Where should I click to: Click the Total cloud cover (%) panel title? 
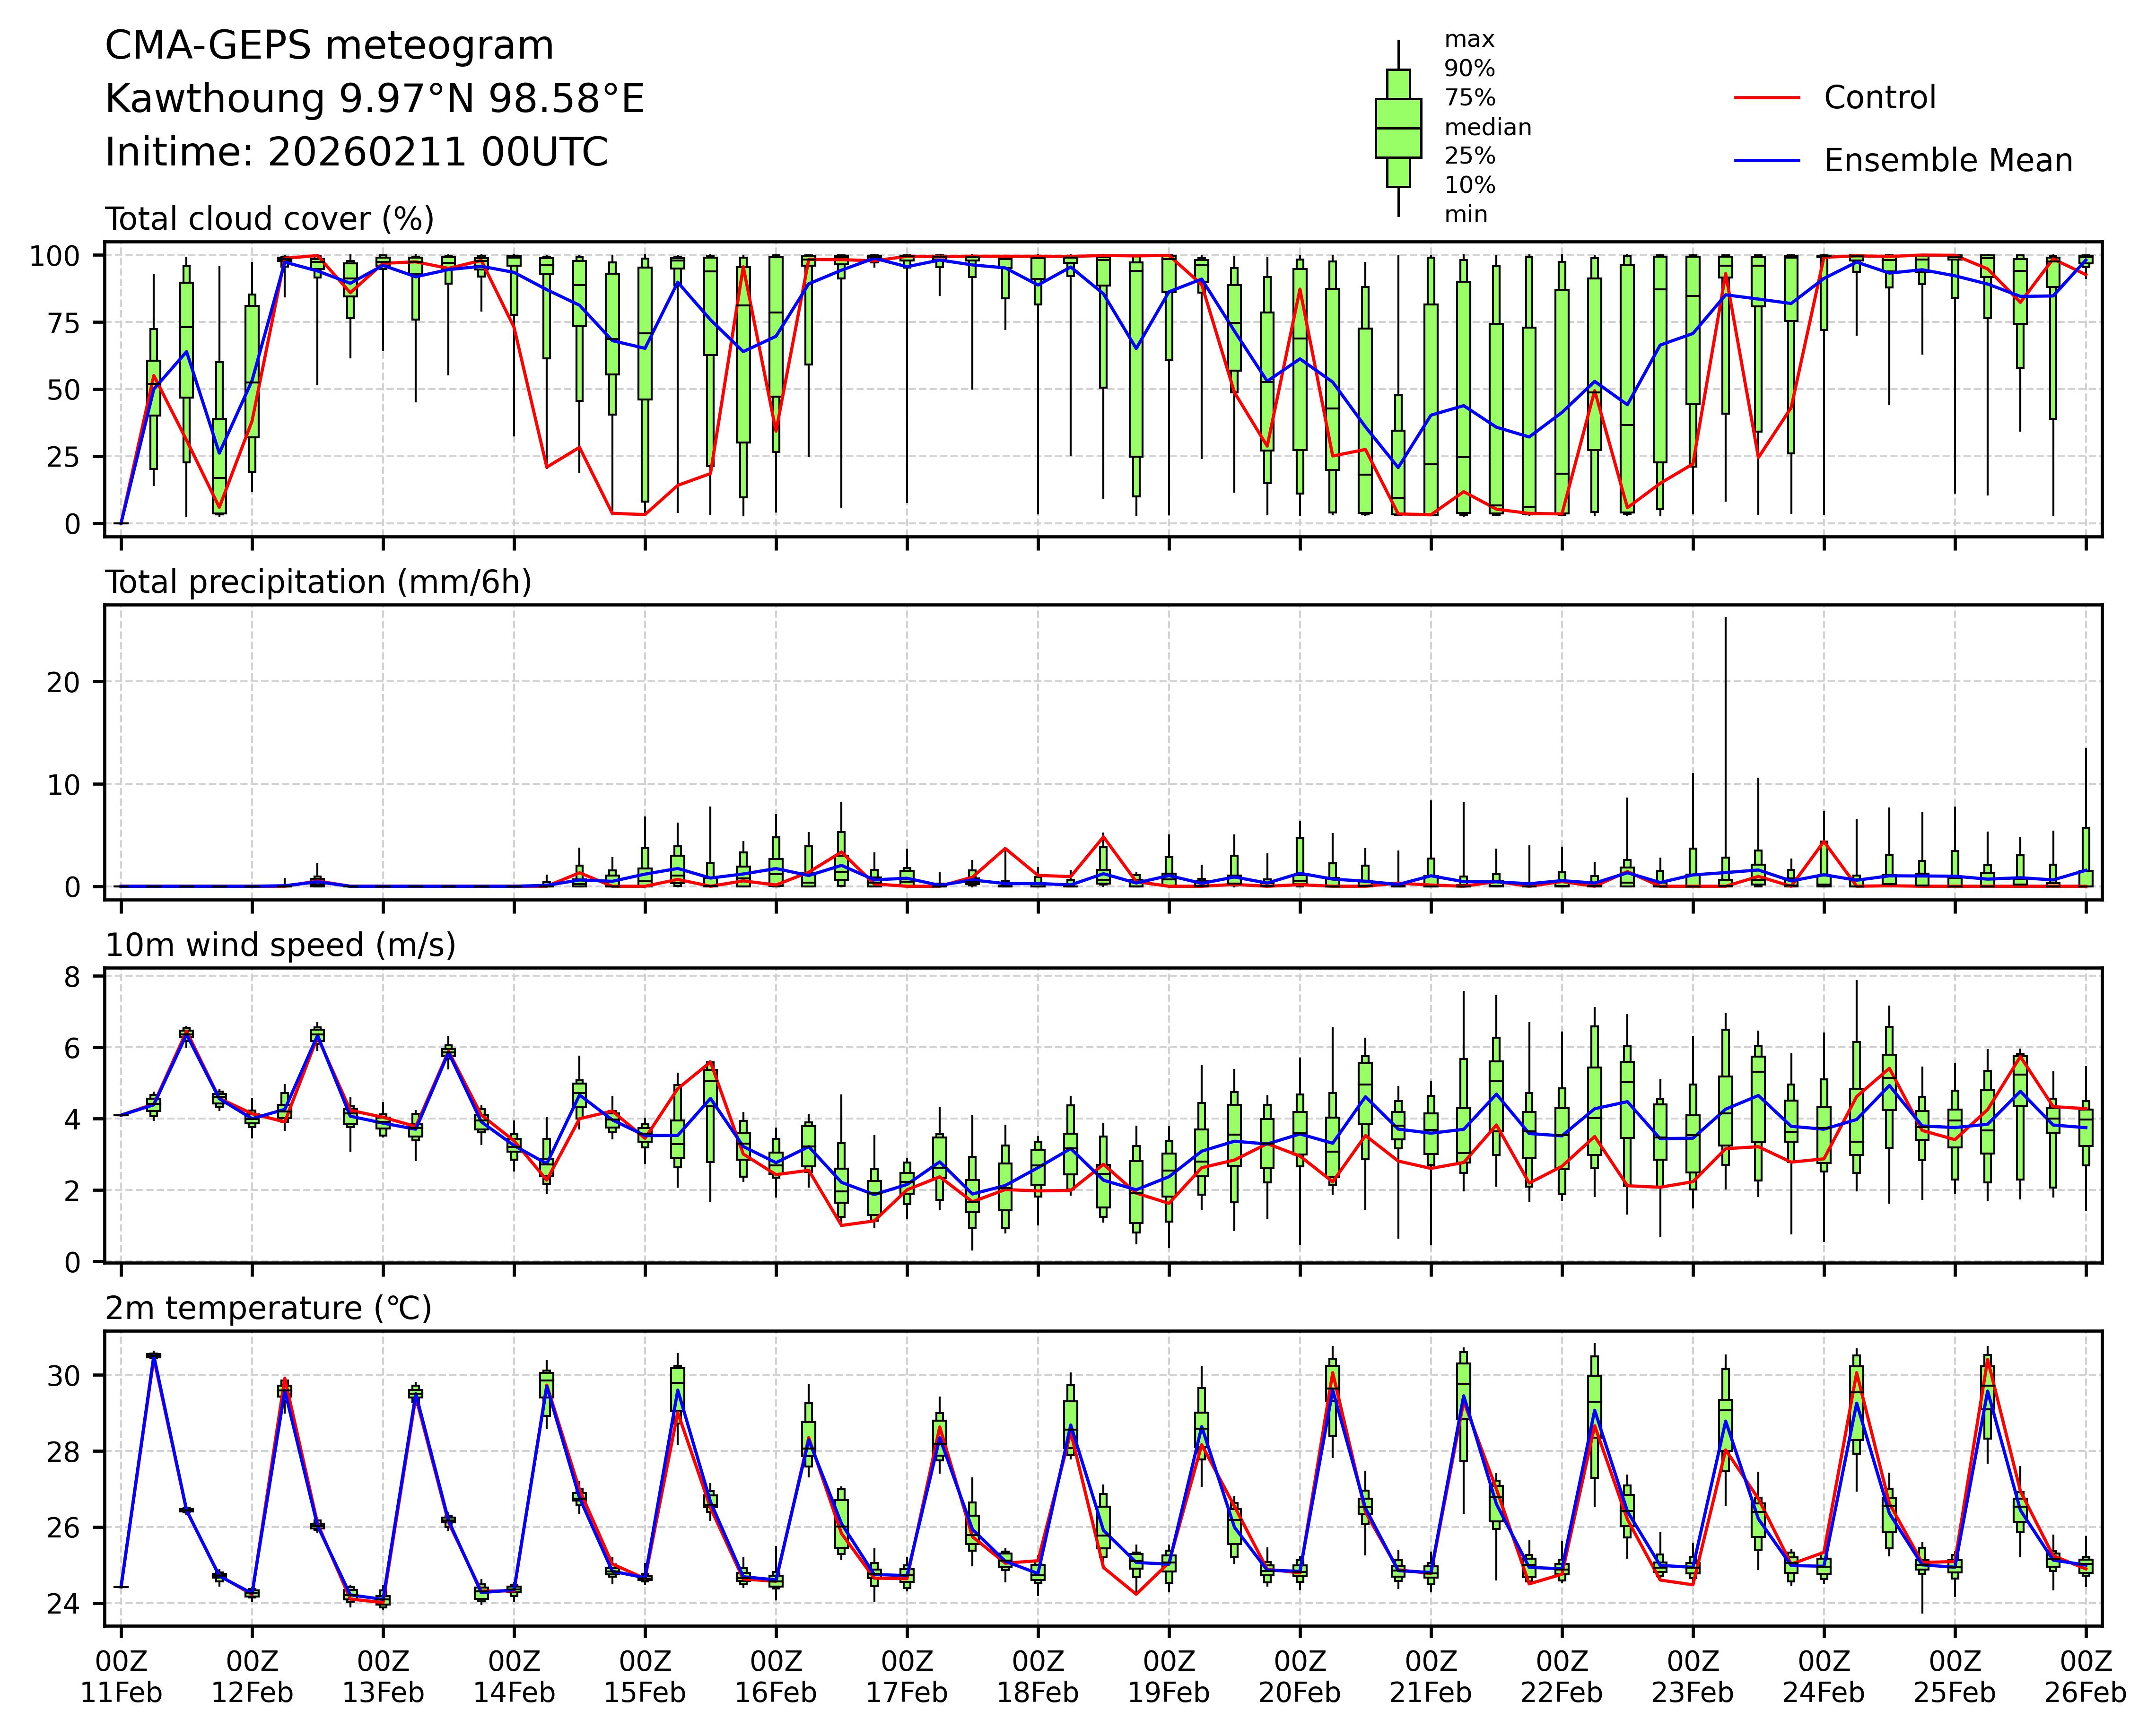269,219
